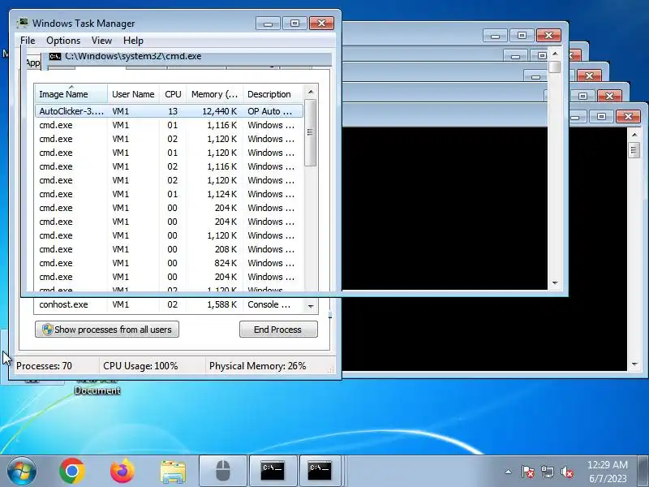649x487 pixels.
Task: Open the File menu in Task Manager
Action: click(28, 41)
